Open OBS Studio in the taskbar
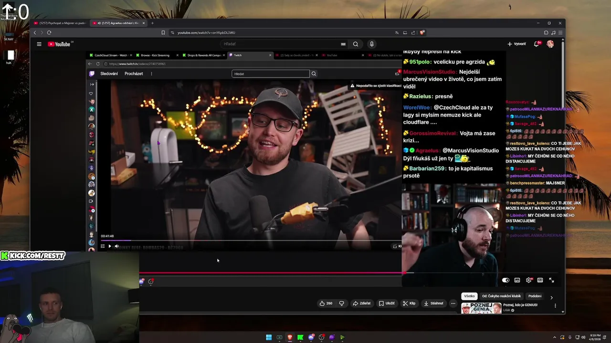The image size is (611, 343). coord(322,337)
